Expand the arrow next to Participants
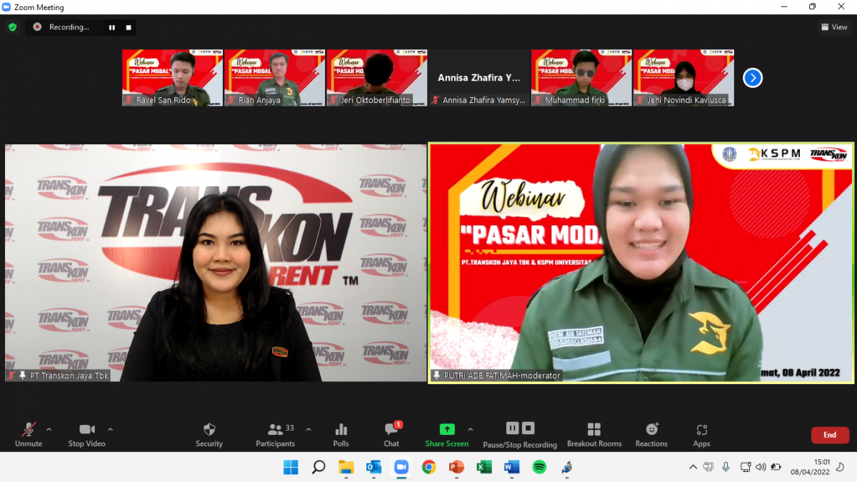 click(x=309, y=429)
